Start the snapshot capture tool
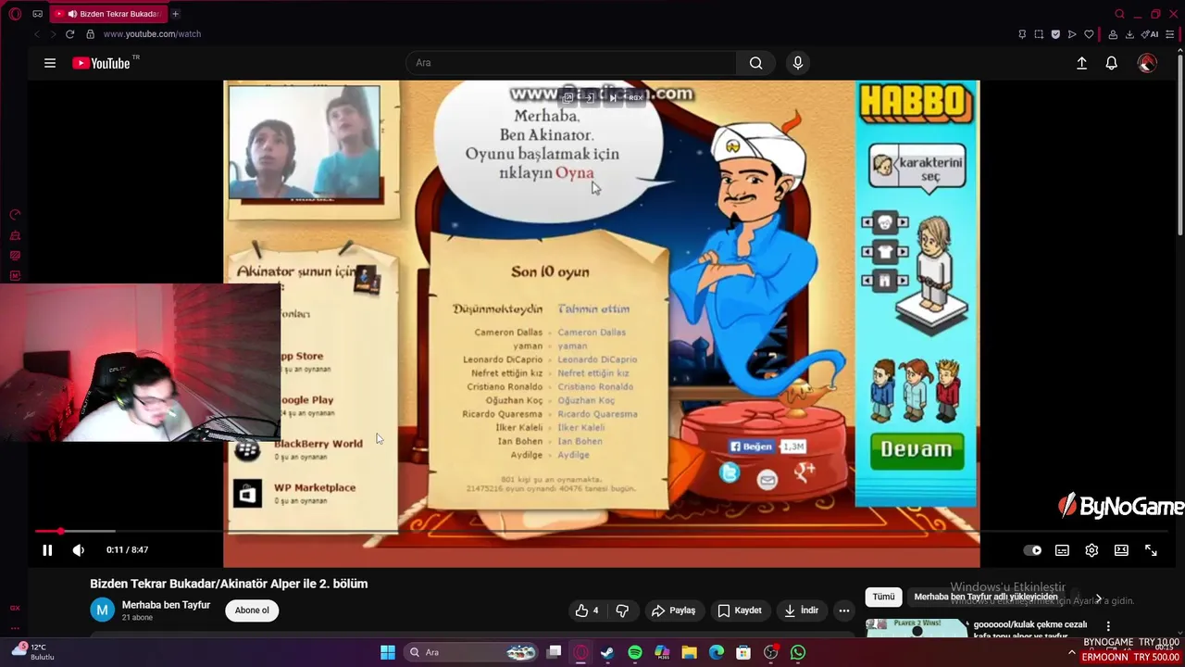1185x667 pixels. click(x=1039, y=34)
